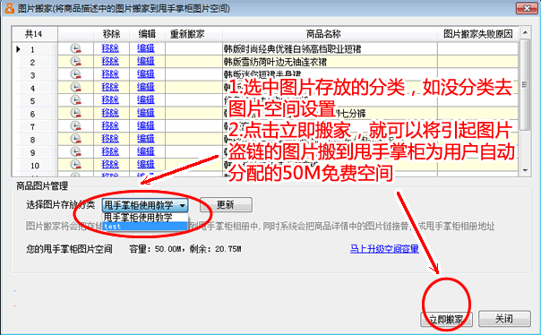
Task: Click the 编辑 column header
Action: click(147, 34)
